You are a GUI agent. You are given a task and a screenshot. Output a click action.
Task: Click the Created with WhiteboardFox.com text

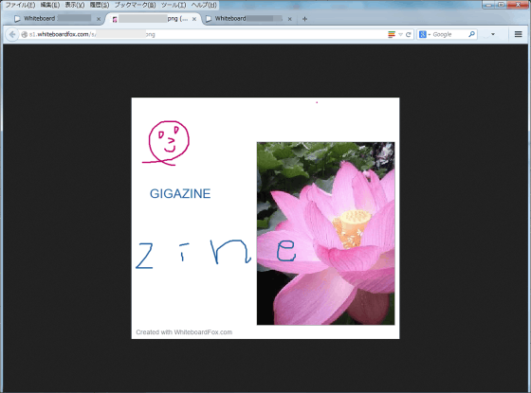coord(184,332)
